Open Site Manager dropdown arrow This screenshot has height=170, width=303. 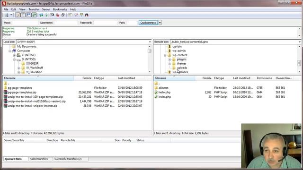click(x=11, y=15)
